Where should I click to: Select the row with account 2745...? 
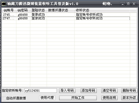66,15
